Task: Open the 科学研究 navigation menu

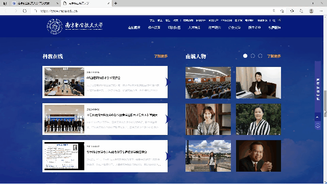Action: [x=215, y=28]
